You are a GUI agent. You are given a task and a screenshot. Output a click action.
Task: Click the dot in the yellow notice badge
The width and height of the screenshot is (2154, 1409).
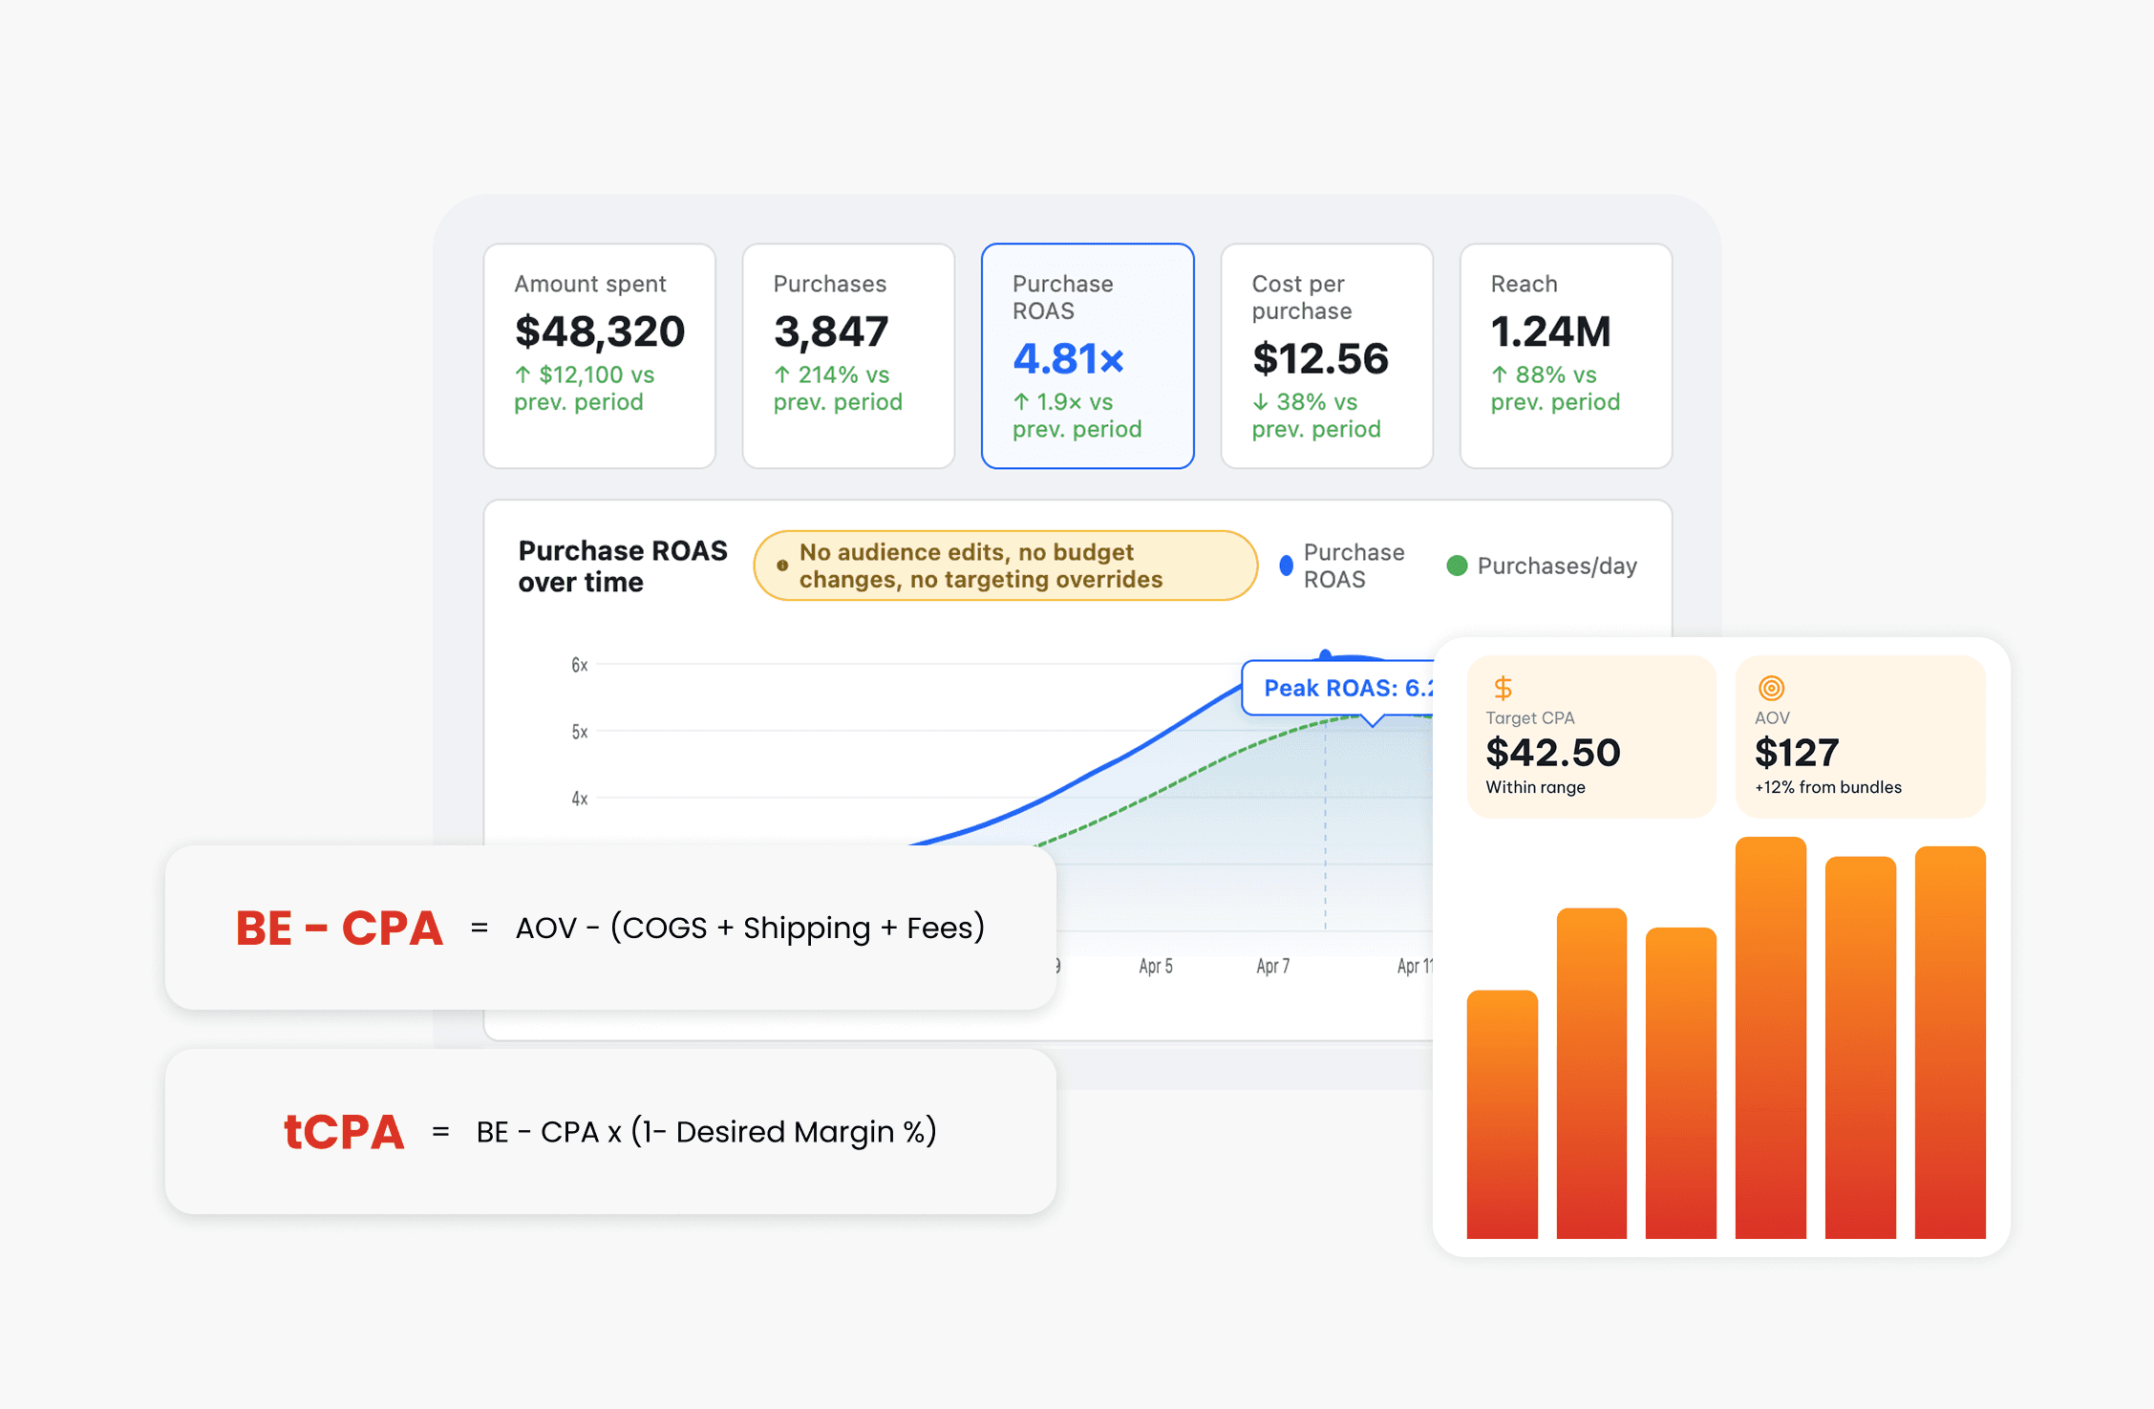(782, 566)
